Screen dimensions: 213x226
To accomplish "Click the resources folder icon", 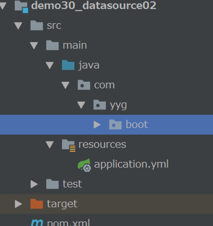I will (68, 146).
